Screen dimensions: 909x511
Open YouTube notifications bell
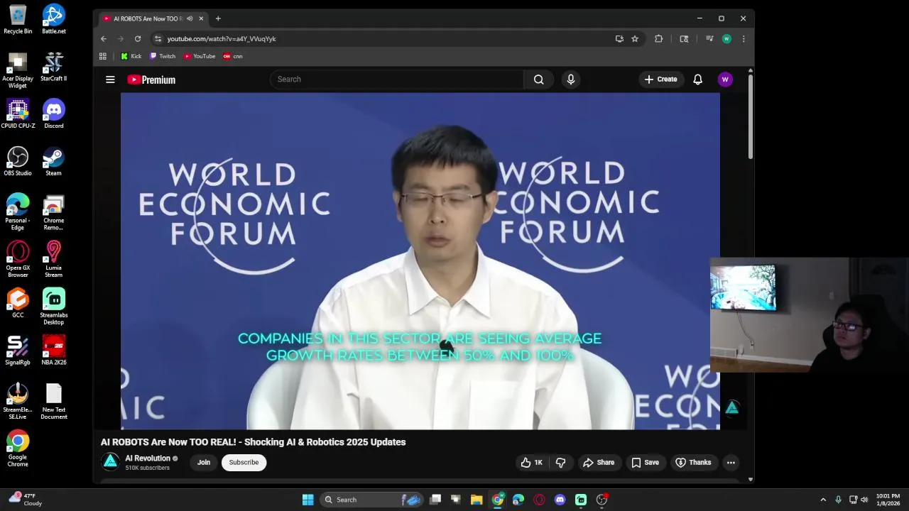coord(697,79)
